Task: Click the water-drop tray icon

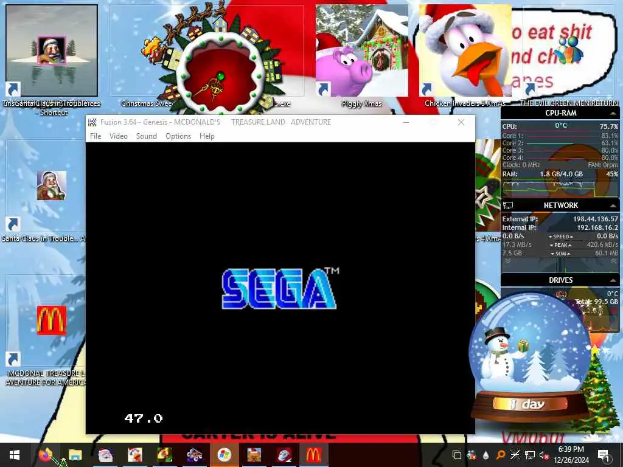Action: click(x=486, y=455)
